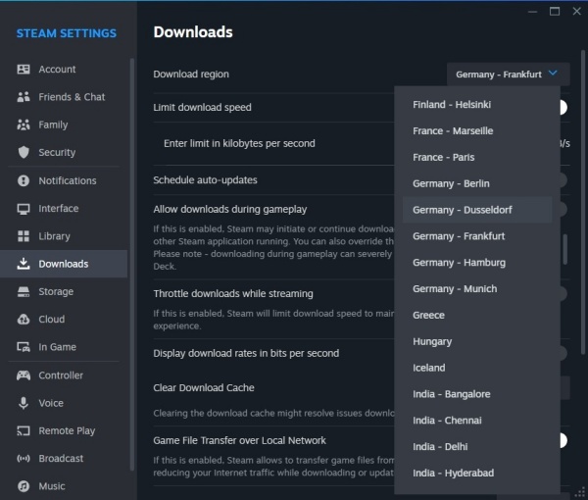588x500 pixels.
Task: Click the 'Enter limit in kilobytes per second' label
Action: coord(239,144)
